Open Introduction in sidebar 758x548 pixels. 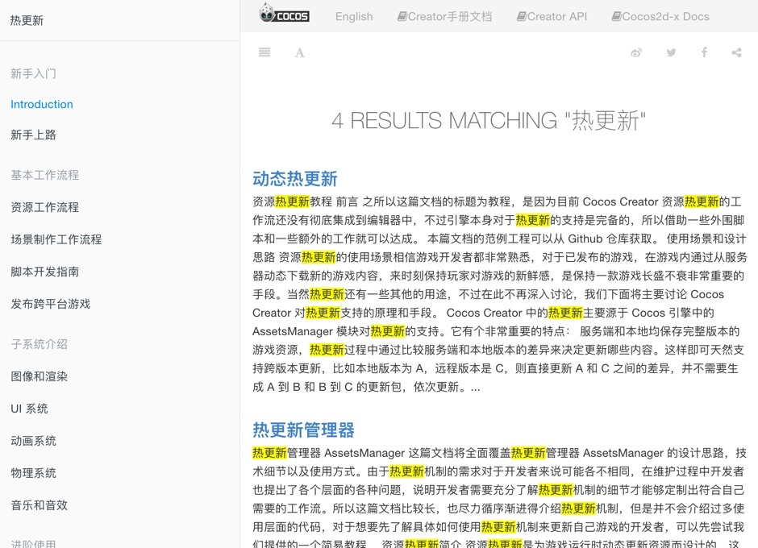[x=42, y=105]
